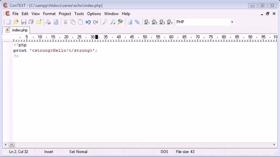This screenshot has width=280, height=157.
Task: Run user command 3 icon
Action: click(162, 22)
